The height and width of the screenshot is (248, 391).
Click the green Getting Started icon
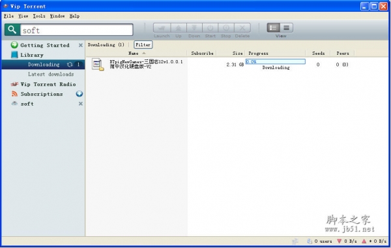click(x=14, y=45)
